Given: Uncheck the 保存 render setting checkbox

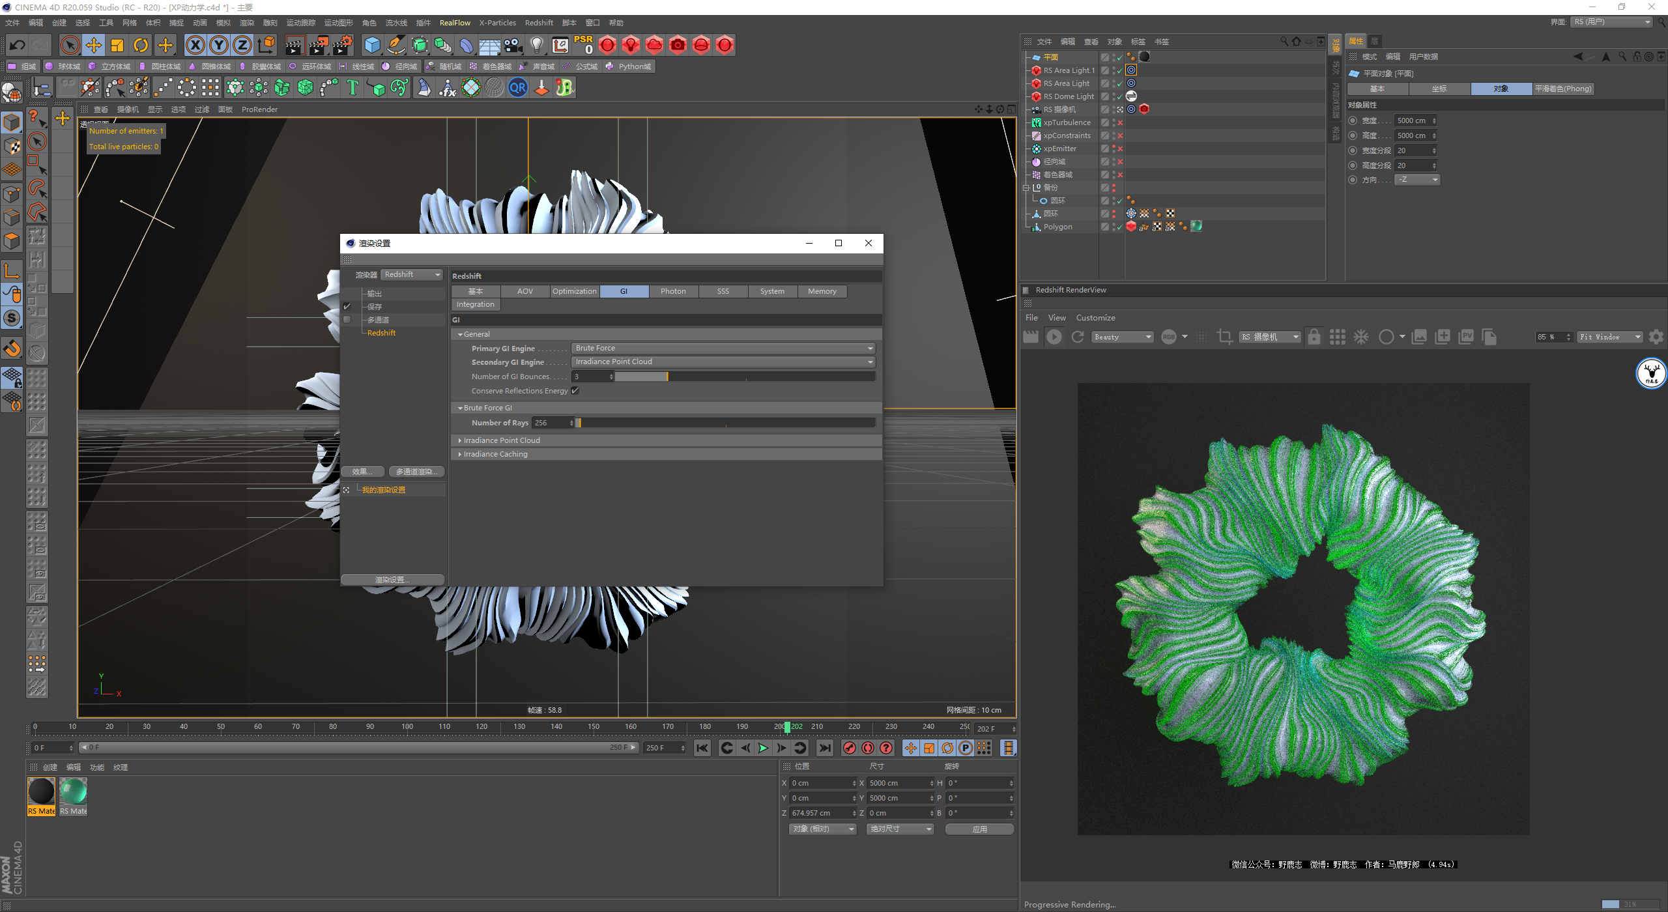Looking at the screenshot, I should pos(347,306).
